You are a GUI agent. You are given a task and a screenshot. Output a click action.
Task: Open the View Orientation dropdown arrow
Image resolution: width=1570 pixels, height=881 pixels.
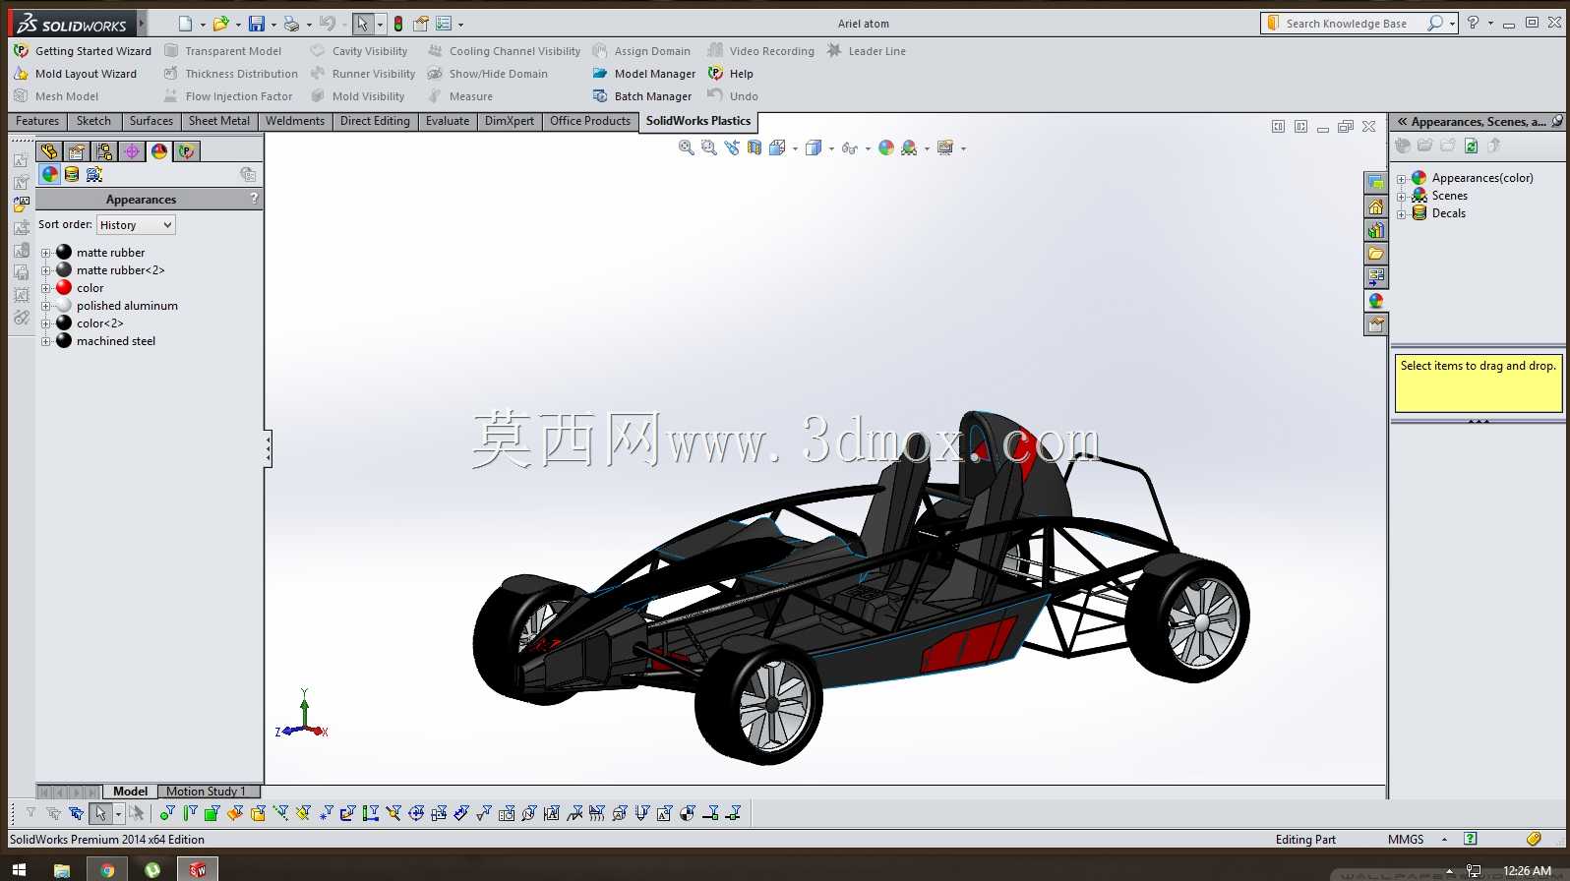click(x=795, y=148)
